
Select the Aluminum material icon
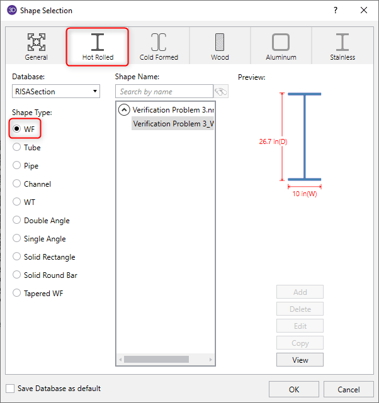pyautogui.click(x=281, y=42)
